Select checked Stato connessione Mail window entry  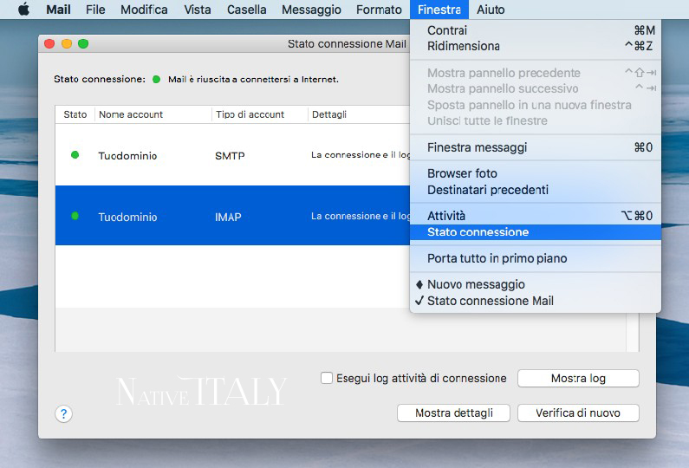(536, 301)
